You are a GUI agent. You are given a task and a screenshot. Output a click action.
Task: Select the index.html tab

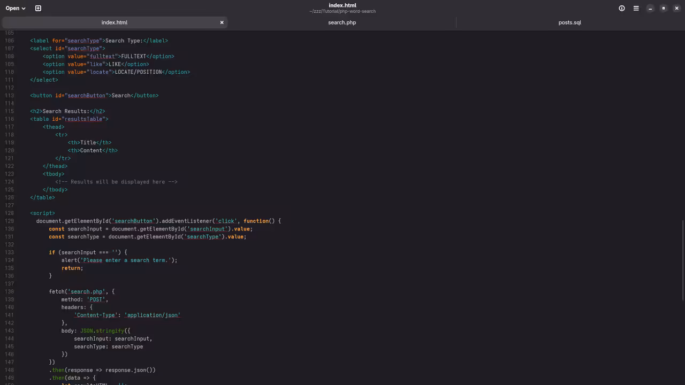click(x=115, y=22)
